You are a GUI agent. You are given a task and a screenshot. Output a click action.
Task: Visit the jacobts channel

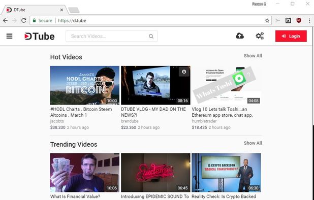pyautogui.click(x=57, y=121)
